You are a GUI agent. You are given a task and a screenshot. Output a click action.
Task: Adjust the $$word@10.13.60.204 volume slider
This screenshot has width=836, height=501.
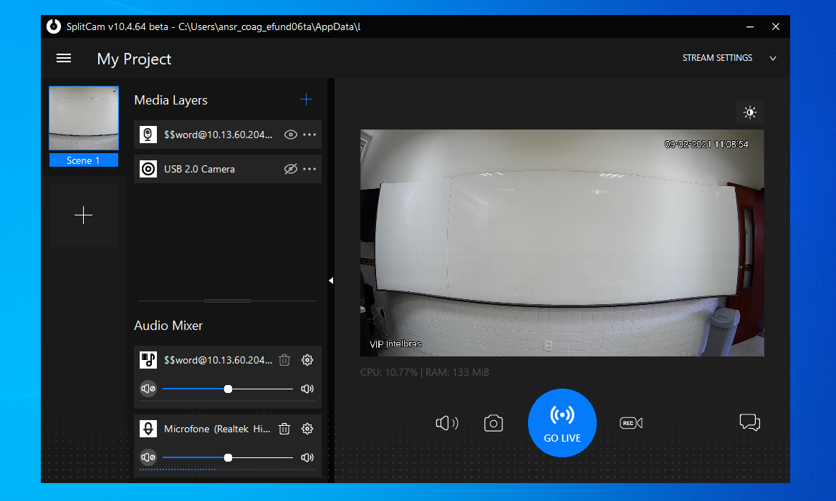point(228,389)
